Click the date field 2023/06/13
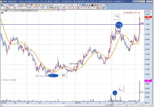154x107 pixels. click(x=100, y=5)
